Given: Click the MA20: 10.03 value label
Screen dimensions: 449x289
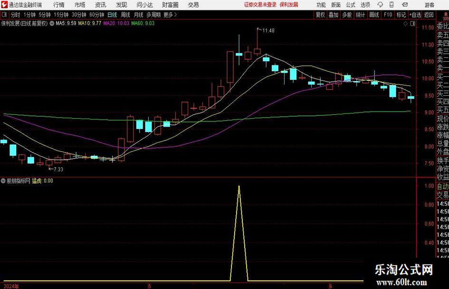Looking at the screenshot, I should pyautogui.click(x=116, y=23).
